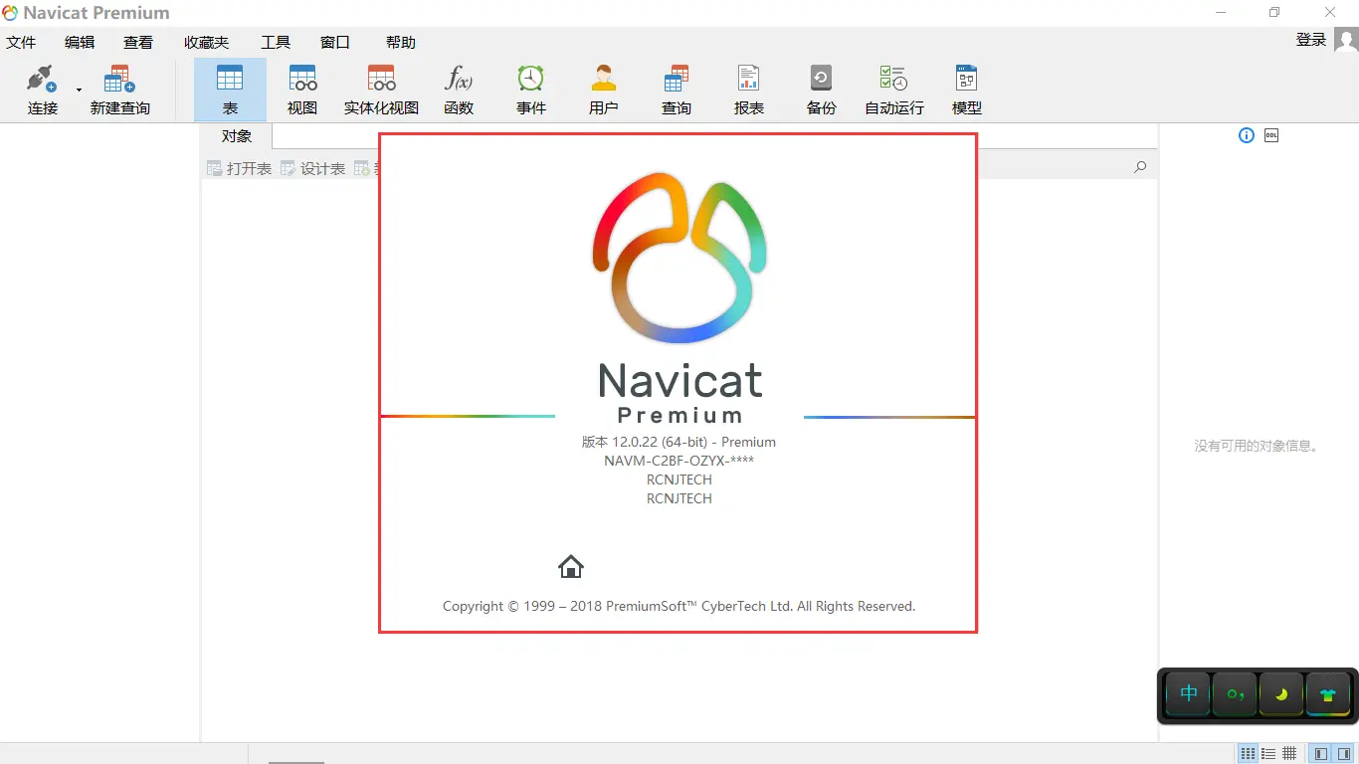The height and width of the screenshot is (764, 1359).
Task: Select the 自动运行 (Automation) toolbar icon
Action: point(893,79)
